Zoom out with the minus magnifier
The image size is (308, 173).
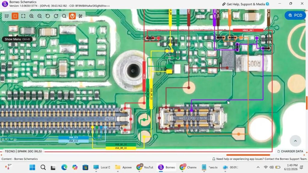point(39,16)
